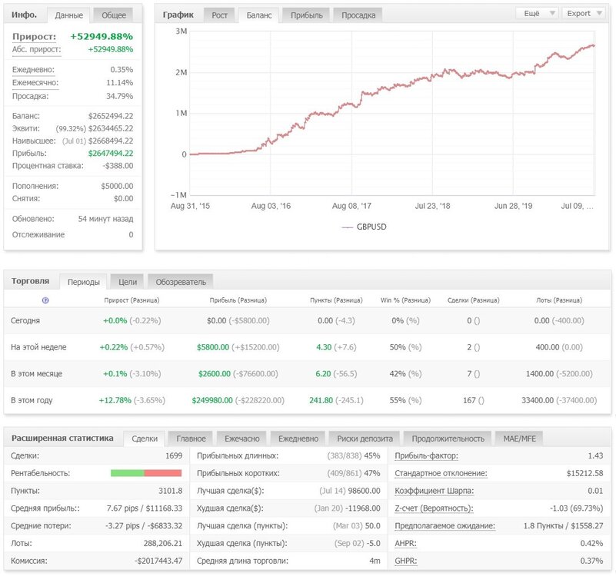
Task: Click the Сделки (Разница) column header
Action: click(474, 300)
